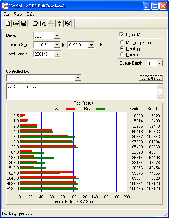Click the 1024.0 row label
This screenshot has height=218, width=169.
coord(13,173)
